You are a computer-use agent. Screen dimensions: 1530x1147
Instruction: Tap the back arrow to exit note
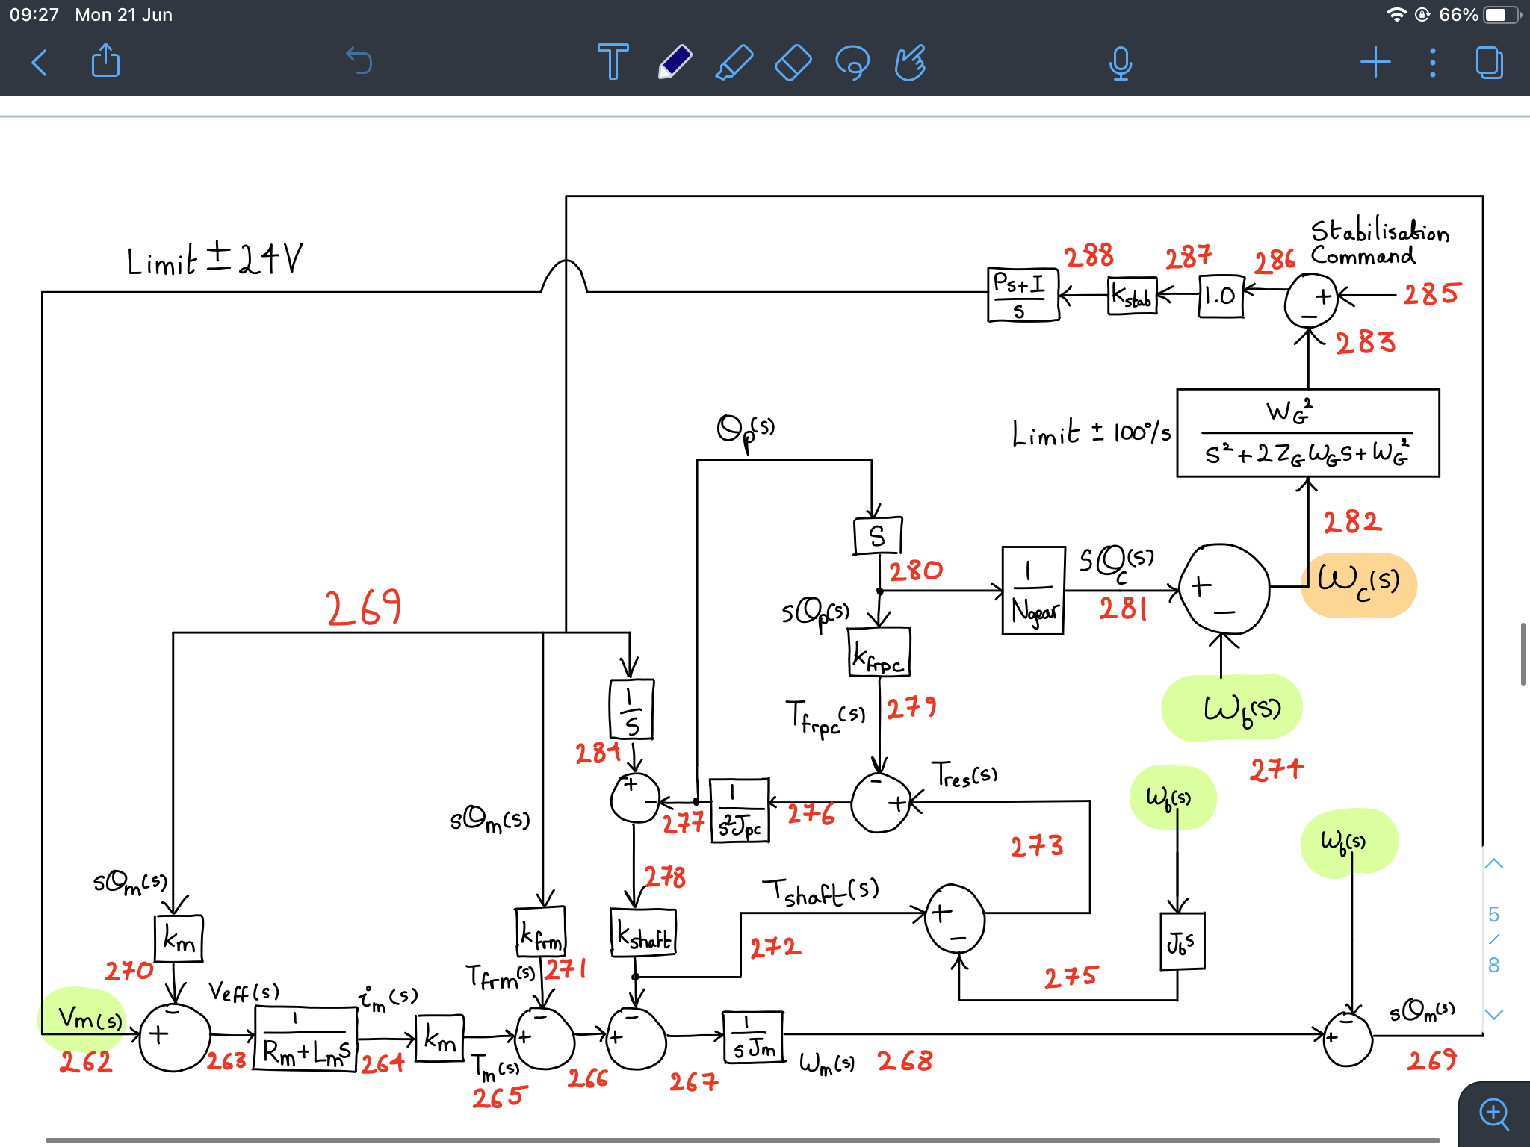[x=40, y=63]
